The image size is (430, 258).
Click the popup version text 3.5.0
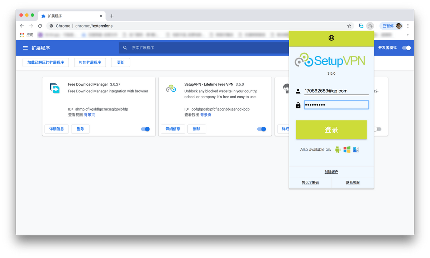coord(331,73)
